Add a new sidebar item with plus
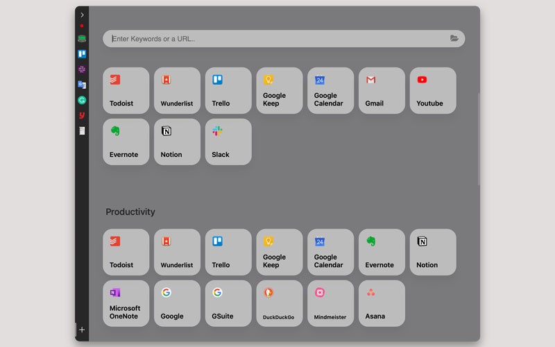 tap(82, 330)
